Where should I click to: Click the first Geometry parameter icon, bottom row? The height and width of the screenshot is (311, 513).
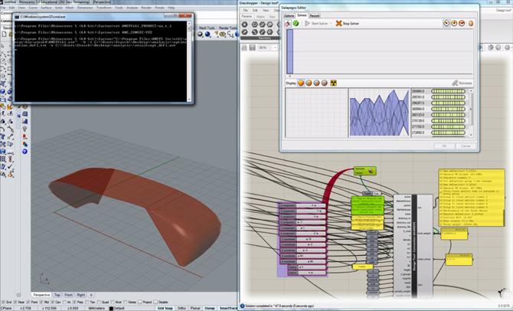pyautogui.click(x=244, y=31)
